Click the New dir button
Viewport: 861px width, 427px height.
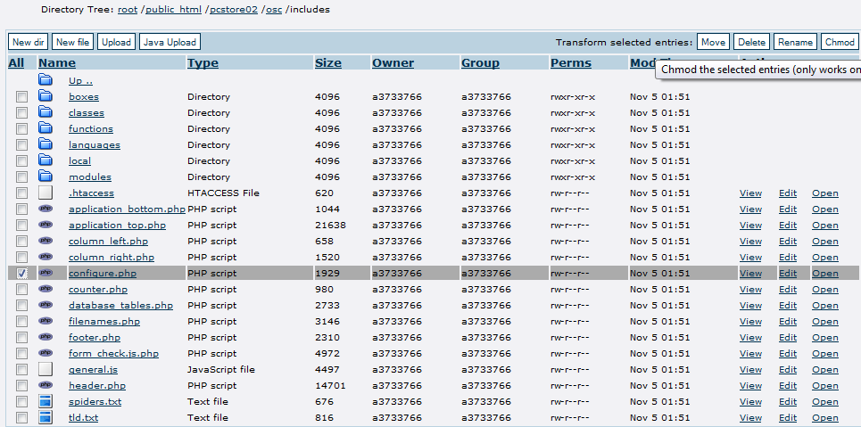click(29, 42)
